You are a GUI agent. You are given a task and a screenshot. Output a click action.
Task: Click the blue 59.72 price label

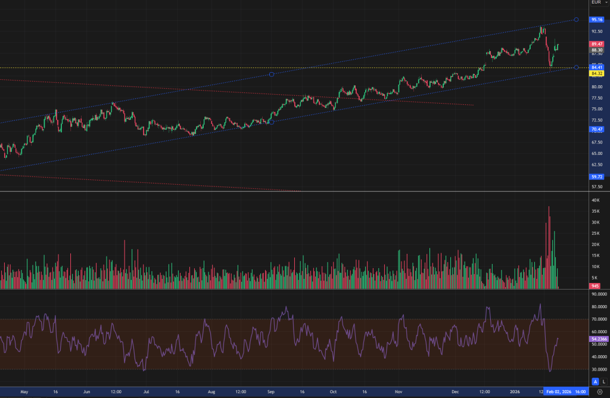click(597, 176)
